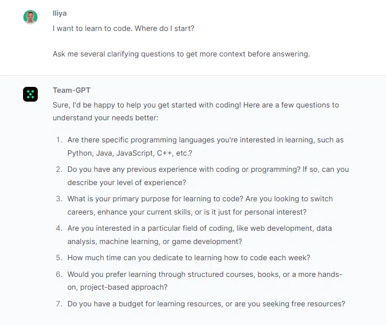Click the 'on, project-based approach?' line
386x325 pixels.
[x=117, y=287]
